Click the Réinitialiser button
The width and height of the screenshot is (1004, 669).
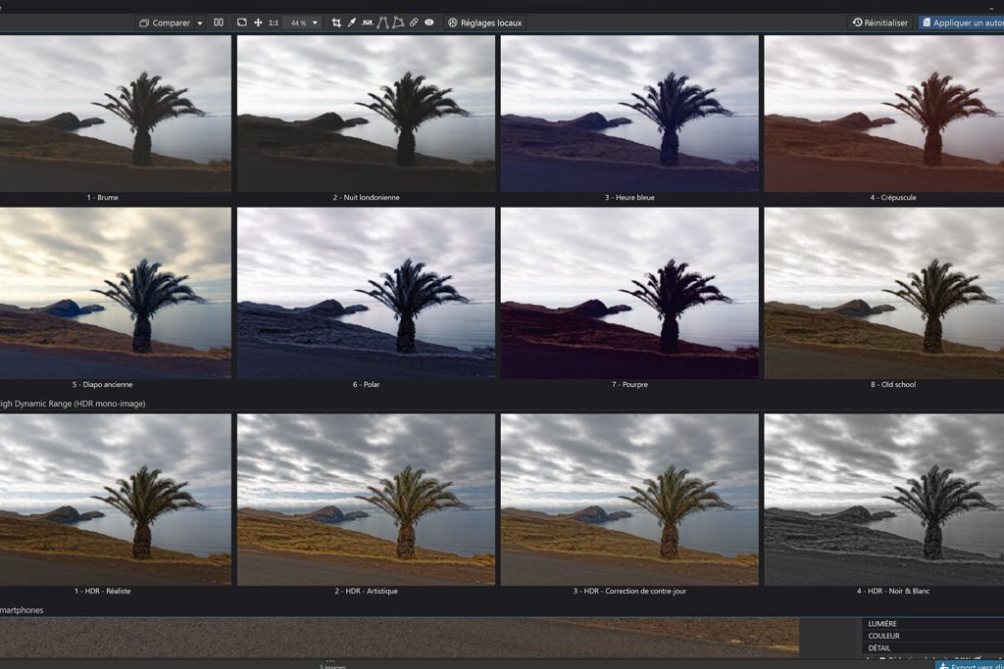880,23
